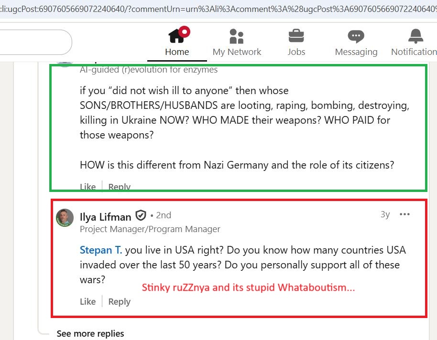
Task: Open the Jobs briefcase icon
Action: pyautogui.click(x=296, y=36)
